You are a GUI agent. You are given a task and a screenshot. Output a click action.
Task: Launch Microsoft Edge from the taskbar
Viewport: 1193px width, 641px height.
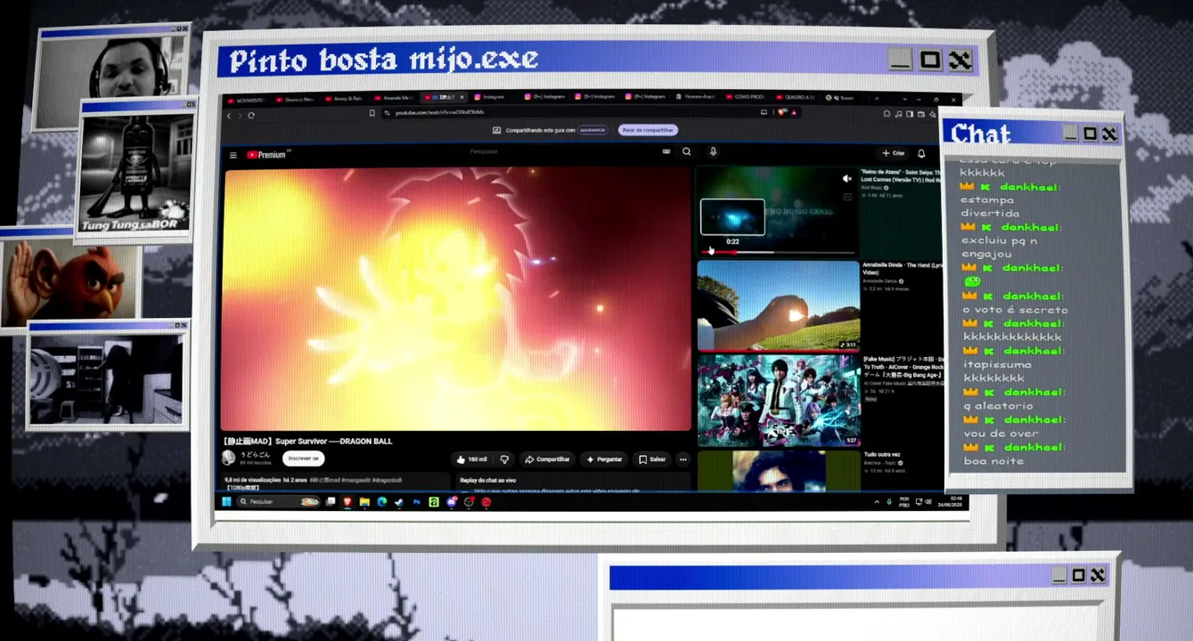(381, 502)
